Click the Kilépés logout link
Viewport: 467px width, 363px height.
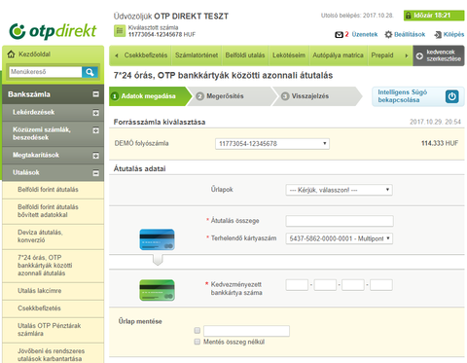coord(453,34)
